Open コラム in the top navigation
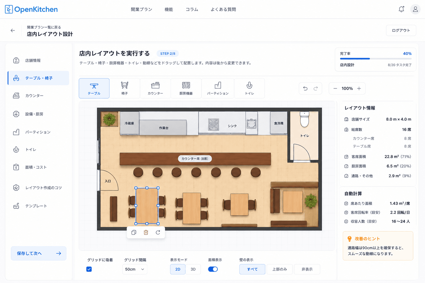 (192, 9)
